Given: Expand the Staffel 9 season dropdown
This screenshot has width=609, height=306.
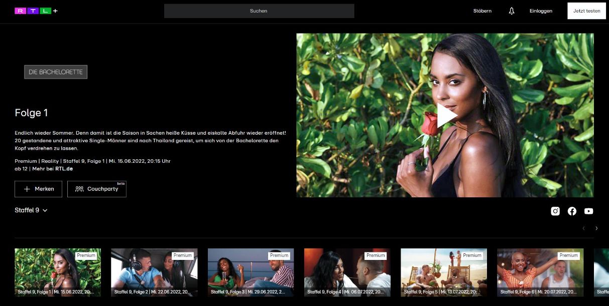Looking at the screenshot, I should click(x=31, y=210).
